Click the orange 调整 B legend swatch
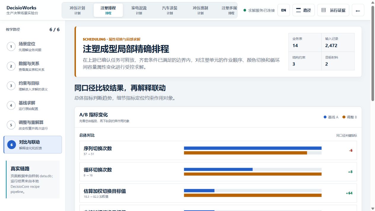This screenshot has width=375, height=211. (344, 117)
